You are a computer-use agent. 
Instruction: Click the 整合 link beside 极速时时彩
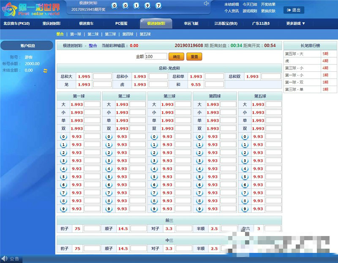pos(93,46)
